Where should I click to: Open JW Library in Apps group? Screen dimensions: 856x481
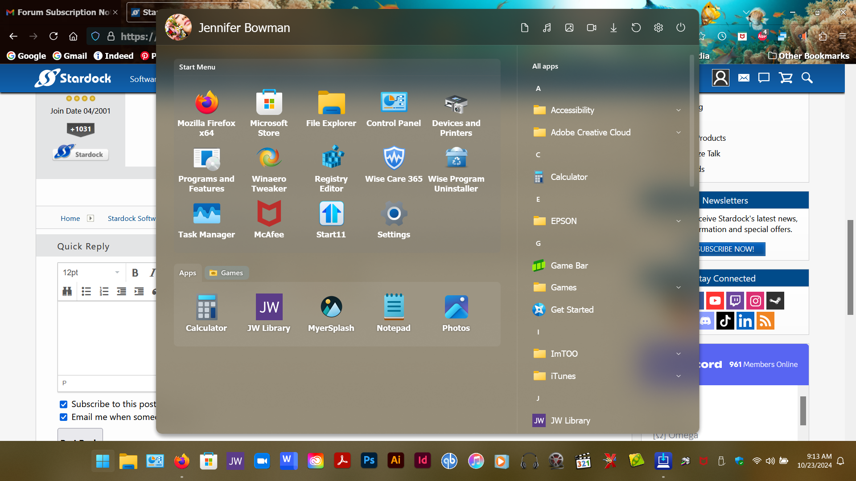coord(269,314)
